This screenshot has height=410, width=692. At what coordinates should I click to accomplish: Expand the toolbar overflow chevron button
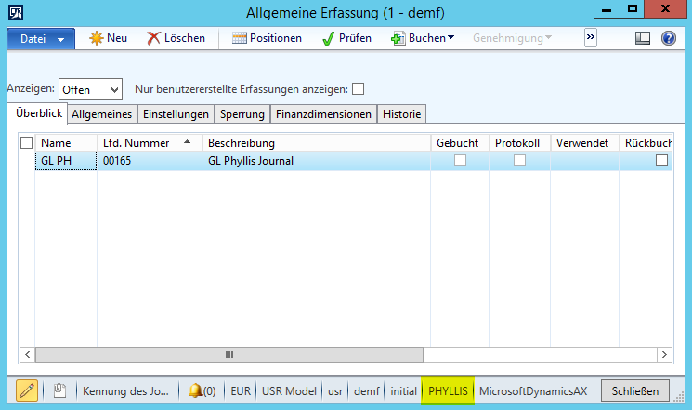[x=590, y=37]
